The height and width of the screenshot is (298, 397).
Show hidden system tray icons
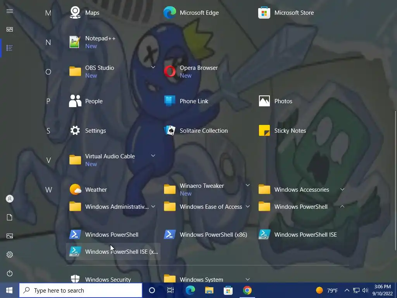pos(347,290)
